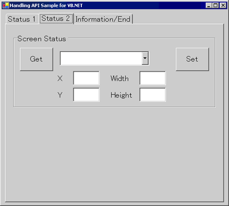Screen dimensions: 229x206
Task: Click the Height label text
Action: pos(121,95)
